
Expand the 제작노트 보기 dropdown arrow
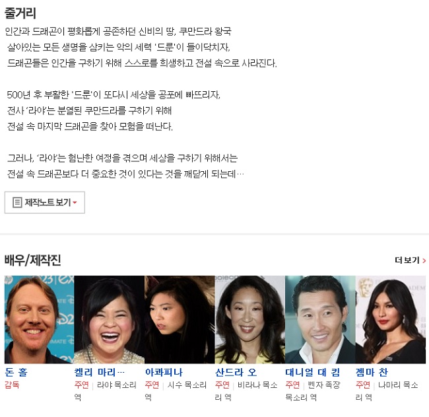point(75,203)
